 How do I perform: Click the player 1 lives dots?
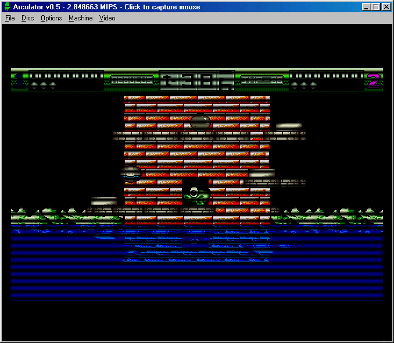pyautogui.click(x=44, y=86)
